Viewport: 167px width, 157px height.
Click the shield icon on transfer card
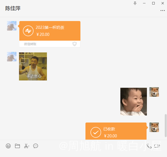75,44
